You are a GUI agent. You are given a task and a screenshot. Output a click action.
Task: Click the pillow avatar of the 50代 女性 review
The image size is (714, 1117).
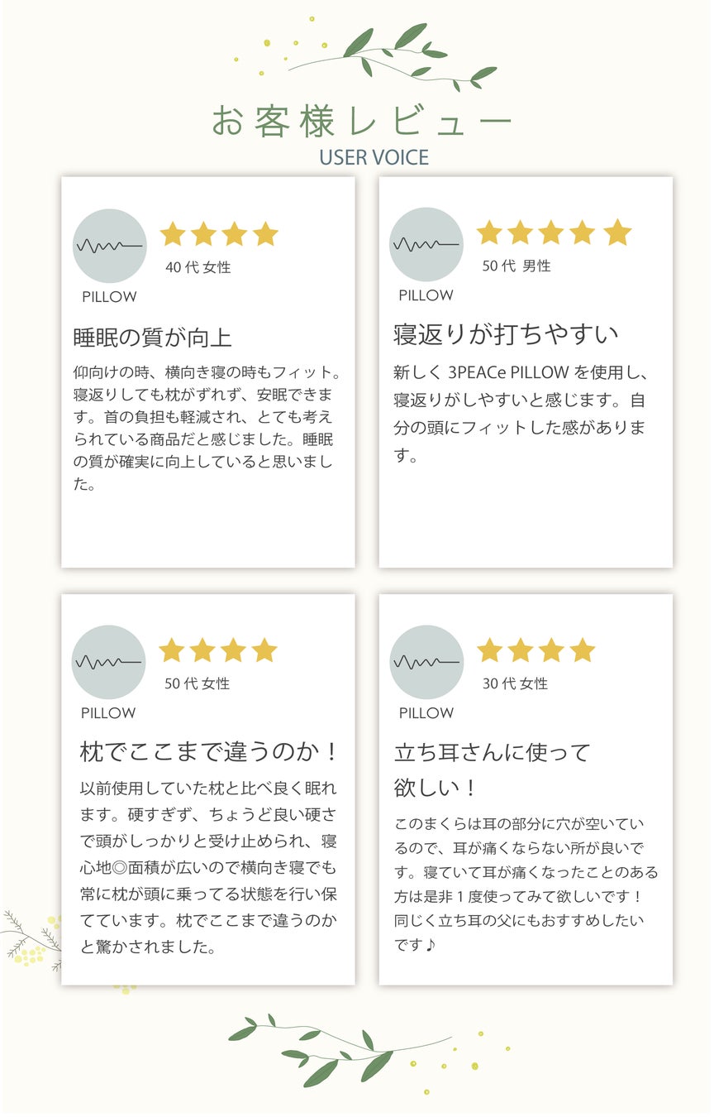(x=108, y=663)
